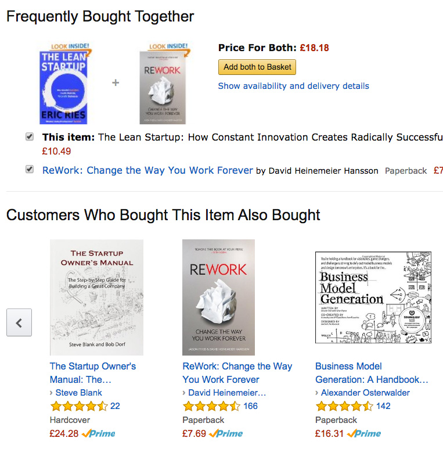Open Business Model Generation title link
The image size is (443, 452).
pyautogui.click(x=372, y=373)
